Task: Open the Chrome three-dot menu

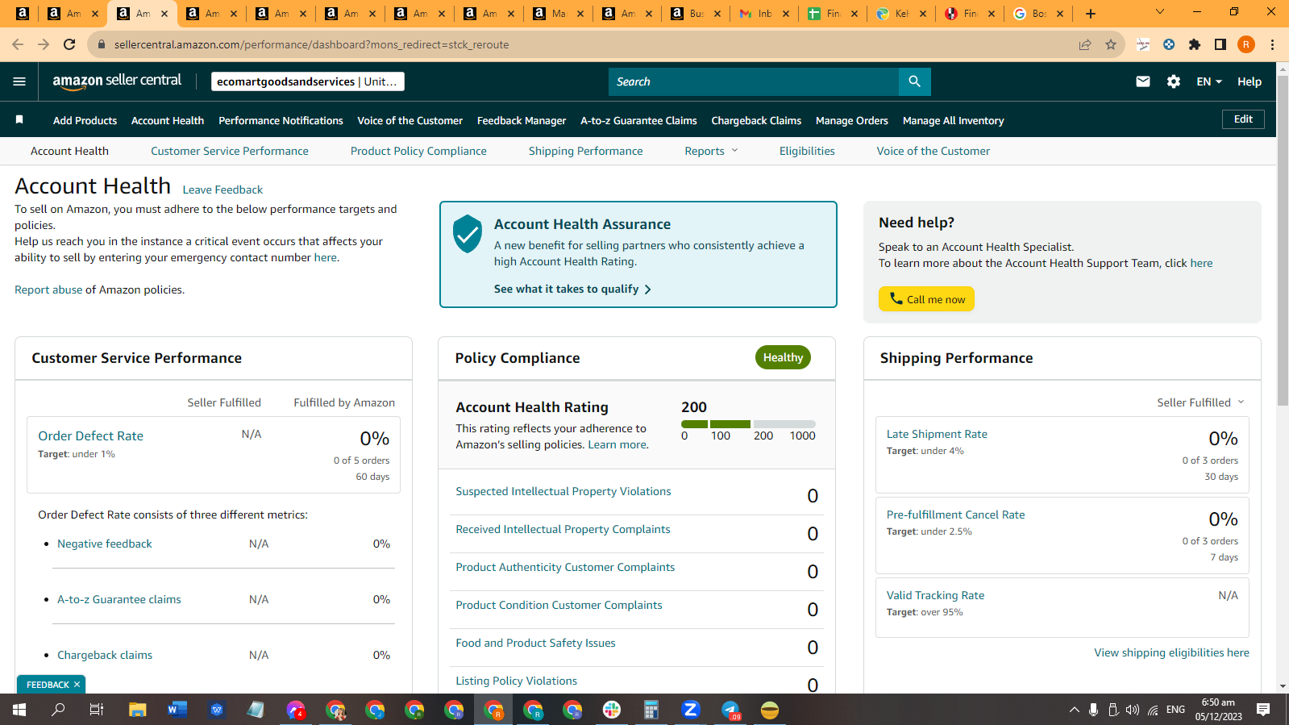Action: point(1272,44)
